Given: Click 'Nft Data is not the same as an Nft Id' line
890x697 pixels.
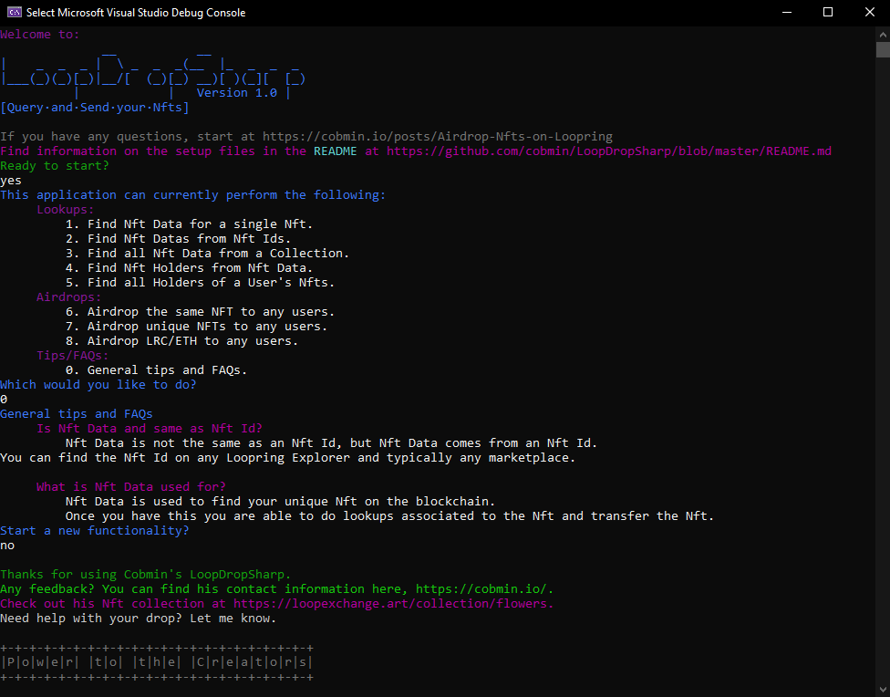Looking at the screenshot, I should [331, 443].
